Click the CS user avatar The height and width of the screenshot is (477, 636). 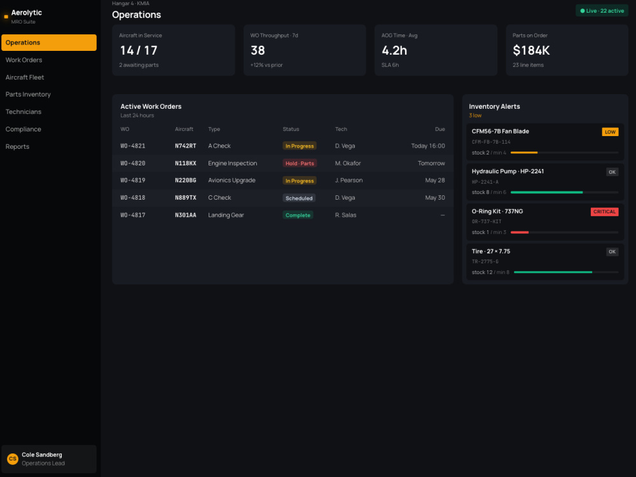[x=13, y=459]
